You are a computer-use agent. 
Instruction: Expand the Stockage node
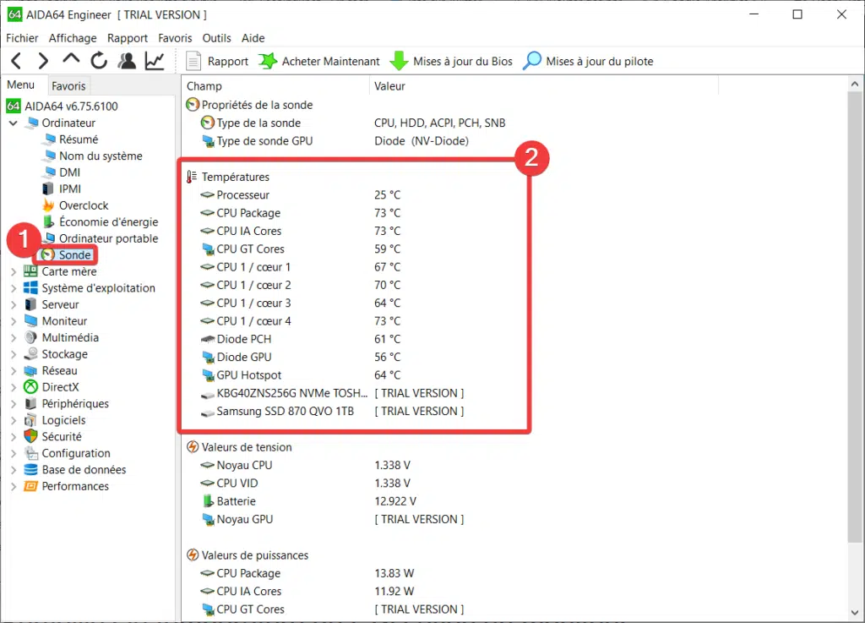pyautogui.click(x=14, y=354)
